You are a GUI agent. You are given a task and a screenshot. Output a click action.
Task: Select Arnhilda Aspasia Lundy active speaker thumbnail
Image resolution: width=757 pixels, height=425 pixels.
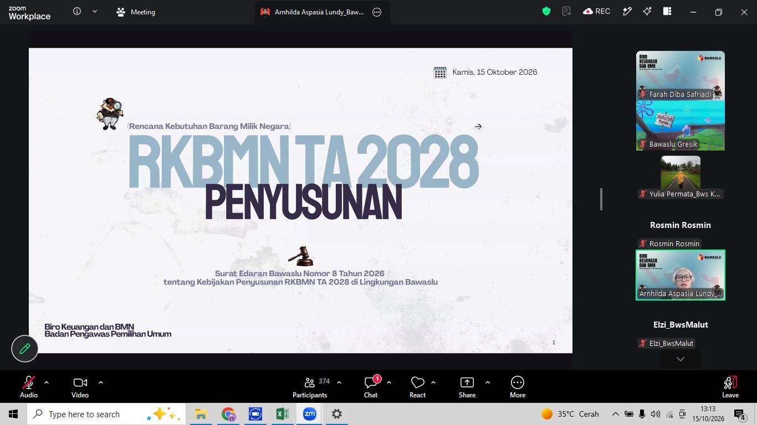pos(681,275)
